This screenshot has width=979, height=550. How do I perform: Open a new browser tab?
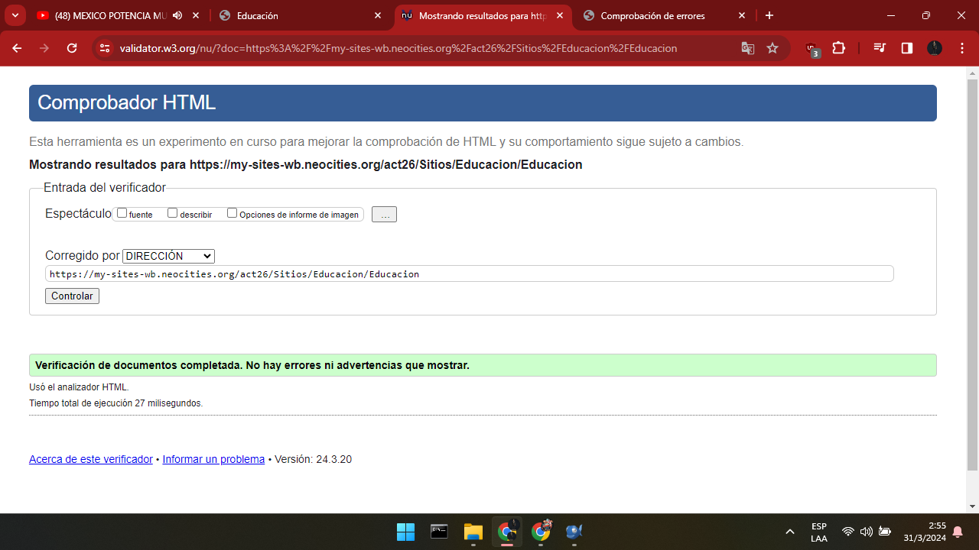coord(769,15)
